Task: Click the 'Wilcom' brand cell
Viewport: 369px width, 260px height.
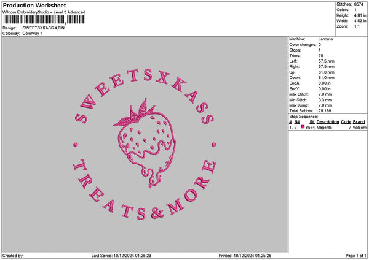Action: (359, 128)
